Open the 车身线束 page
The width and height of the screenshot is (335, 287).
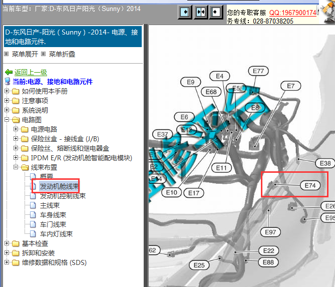click(x=53, y=215)
